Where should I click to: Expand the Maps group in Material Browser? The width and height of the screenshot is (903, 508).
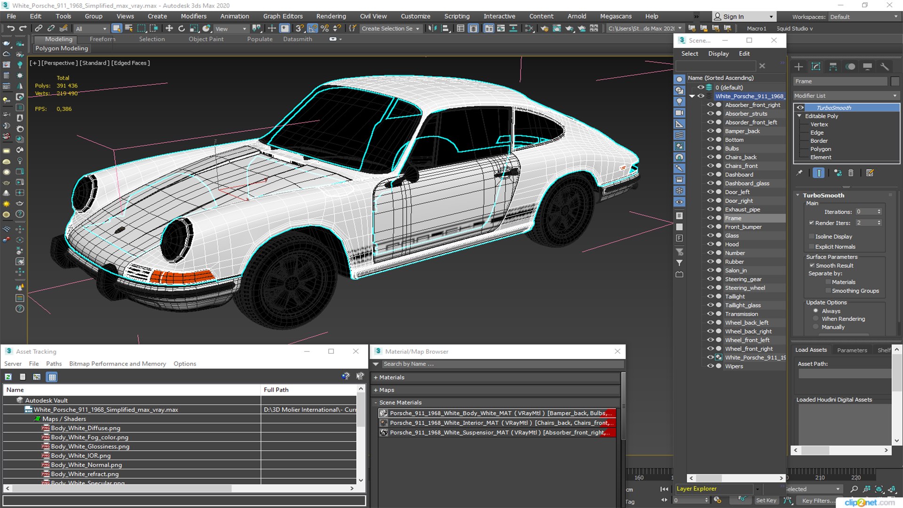(376, 390)
